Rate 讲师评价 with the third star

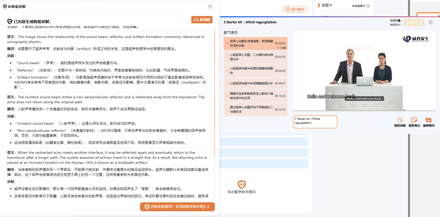point(414,25)
